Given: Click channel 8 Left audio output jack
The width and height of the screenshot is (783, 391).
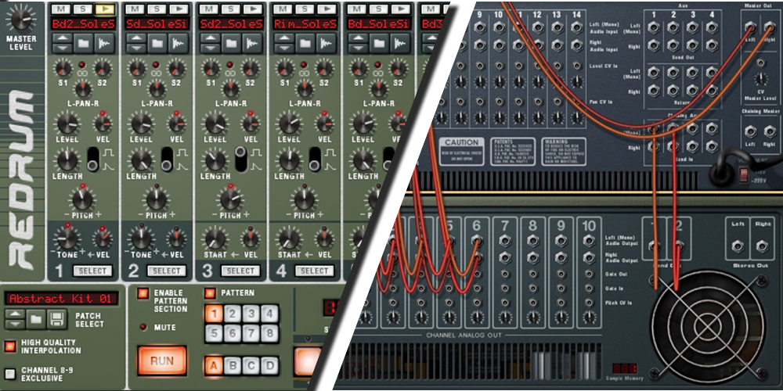Looking at the screenshot, I should [x=532, y=242].
